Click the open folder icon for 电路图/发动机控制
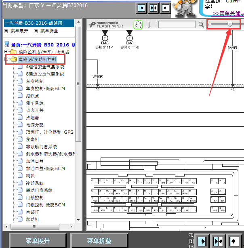This screenshot has width=244, height=248. click(x=14, y=59)
